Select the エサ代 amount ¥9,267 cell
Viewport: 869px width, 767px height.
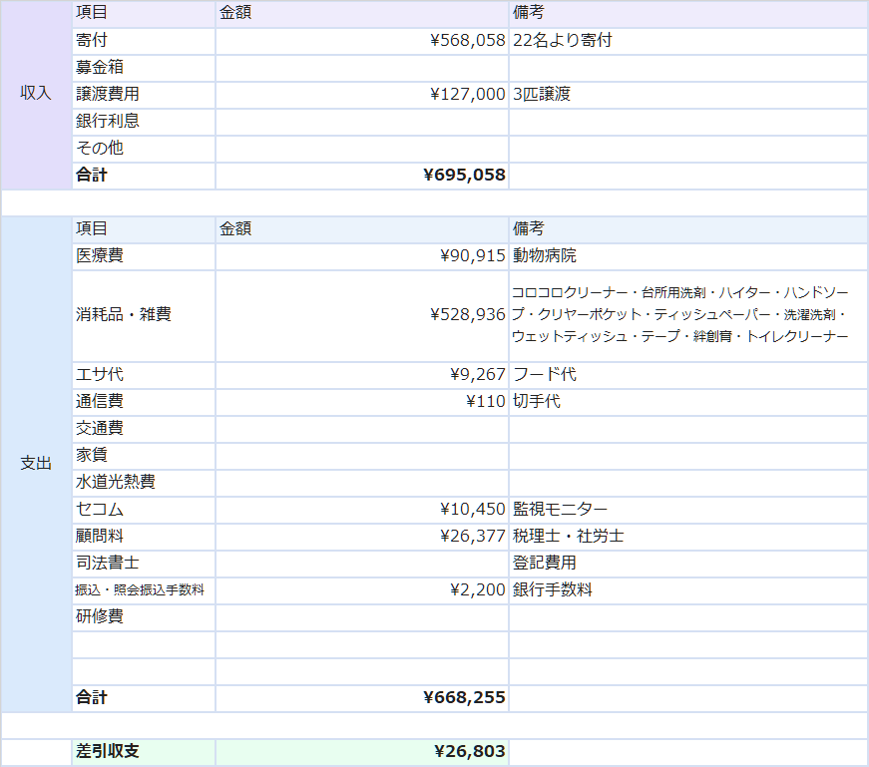[361, 375]
